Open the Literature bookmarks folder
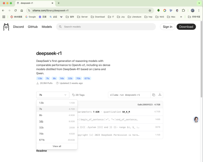This screenshot has width=203, height=162. (134, 17)
